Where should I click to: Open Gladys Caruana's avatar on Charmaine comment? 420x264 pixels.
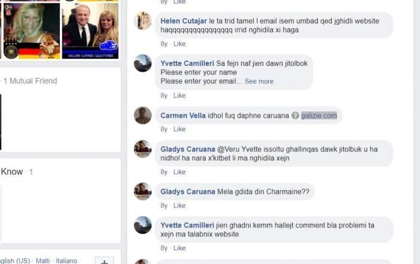143,192
